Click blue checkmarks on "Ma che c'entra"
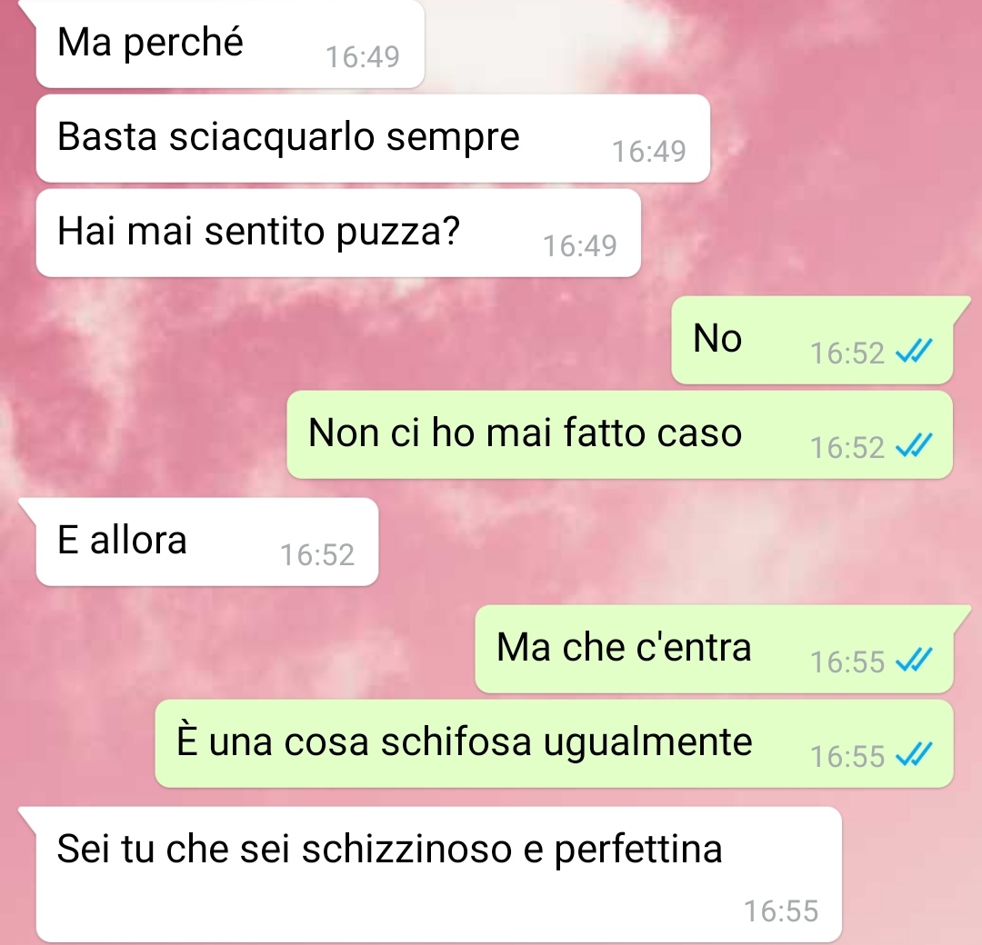982x945 pixels. pyautogui.click(x=914, y=660)
